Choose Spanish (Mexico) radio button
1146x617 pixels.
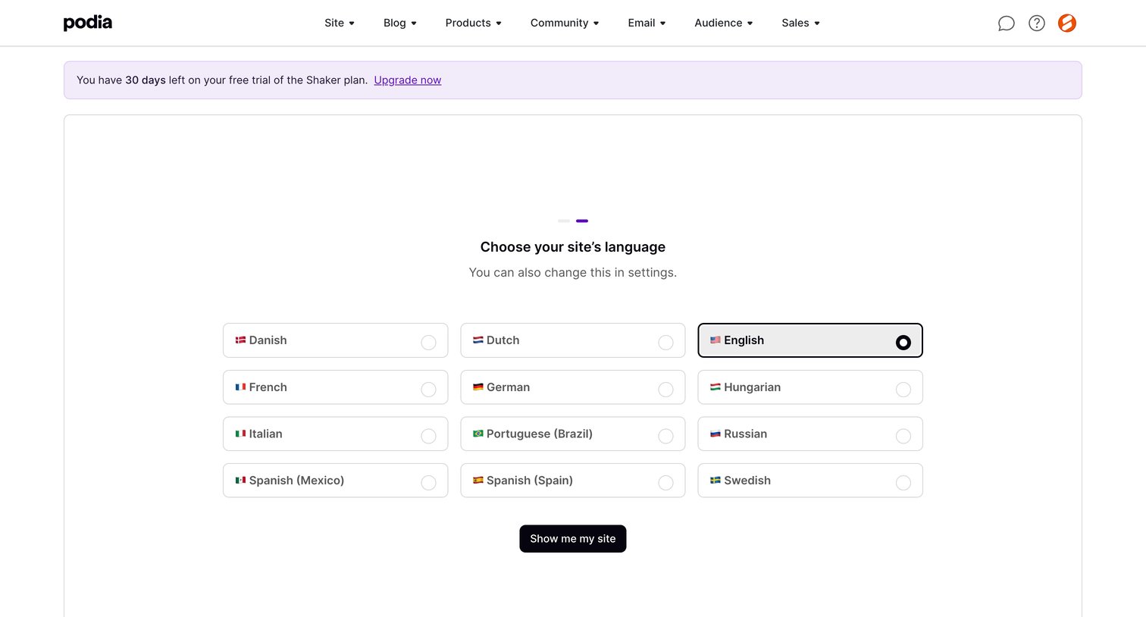point(428,483)
